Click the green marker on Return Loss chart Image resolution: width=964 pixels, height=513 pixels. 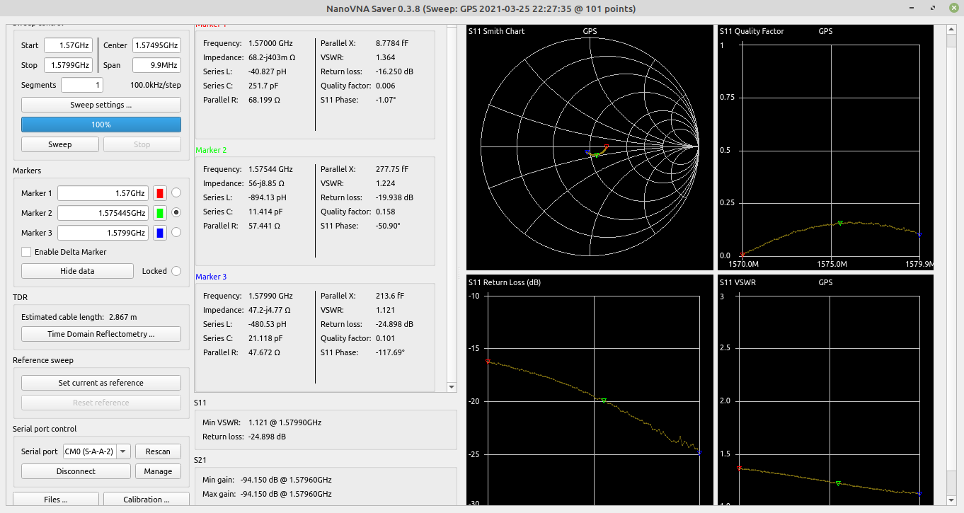(604, 400)
